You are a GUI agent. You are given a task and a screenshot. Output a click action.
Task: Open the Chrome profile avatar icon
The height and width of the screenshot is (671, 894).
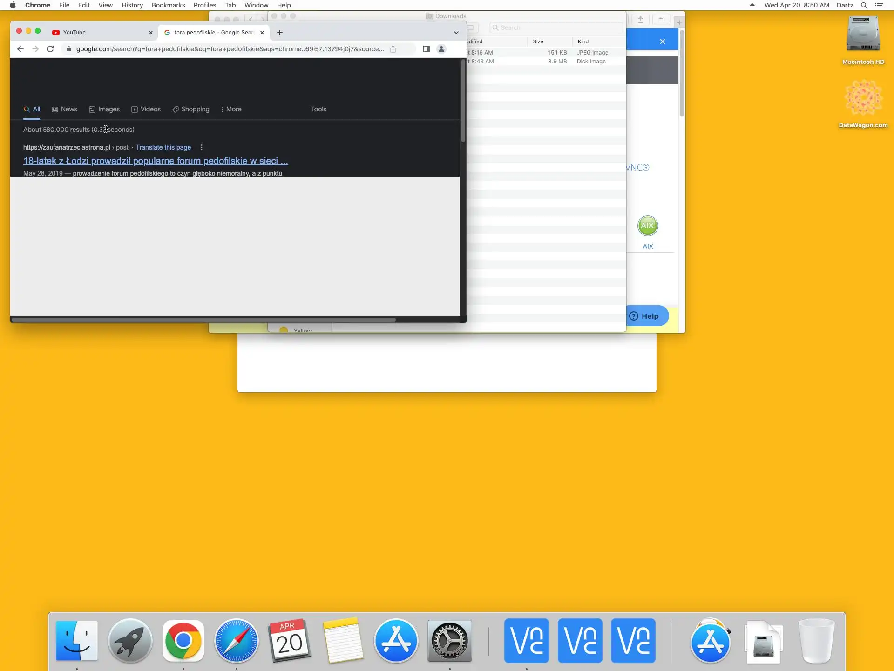coord(441,49)
